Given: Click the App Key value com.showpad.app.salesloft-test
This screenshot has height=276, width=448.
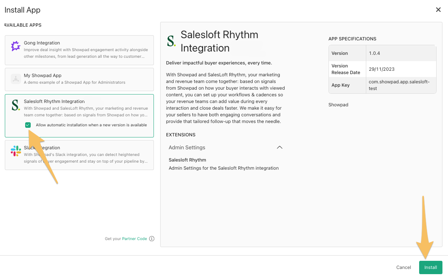Looking at the screenshot, I should (x=399, y=85).
